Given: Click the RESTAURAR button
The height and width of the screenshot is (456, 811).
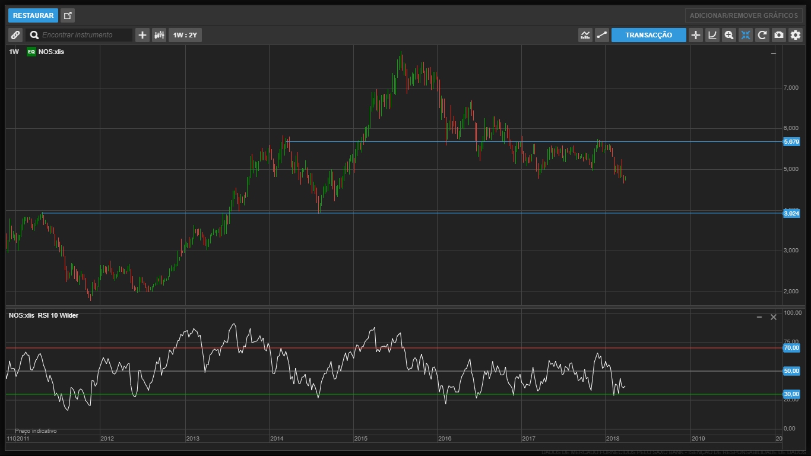Looking at the screenshot, I should (33, 15).
